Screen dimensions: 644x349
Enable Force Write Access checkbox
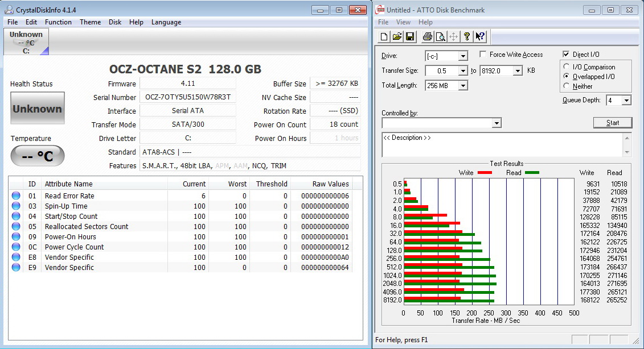tap(483, 55)
